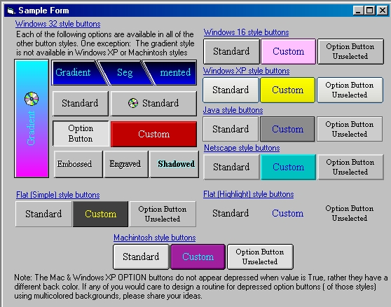The width and height of the screenshot is (391, 307).
Task: Click the form icon in title bar
Action: point(11,11)
